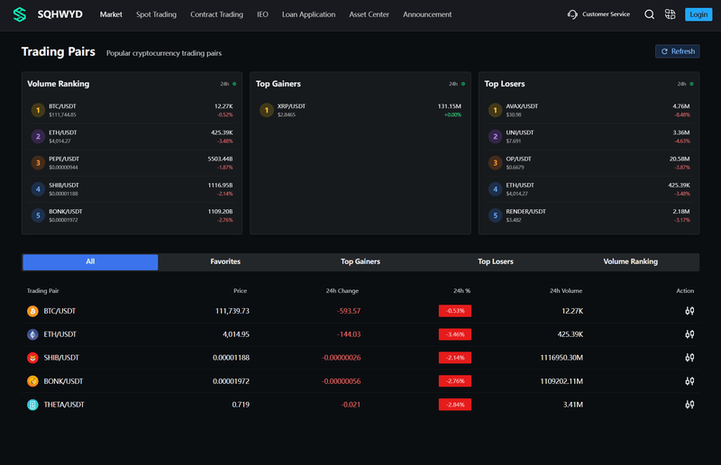721x465 pixels.
Task: Click trade action icon for BONK/USDT row
Action: 689,381
